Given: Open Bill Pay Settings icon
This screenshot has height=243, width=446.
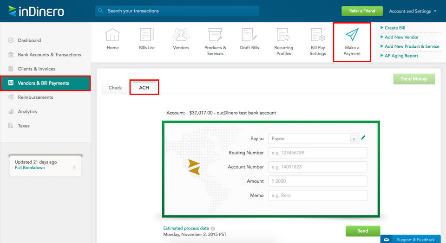Looking at the screenshot, I should click(x=318, y=35).
